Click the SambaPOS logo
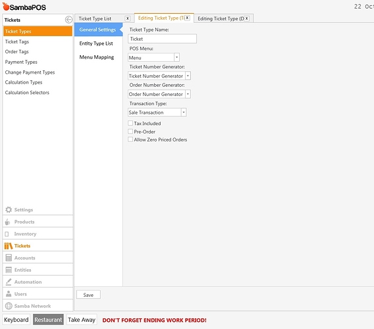 [24, 7]
